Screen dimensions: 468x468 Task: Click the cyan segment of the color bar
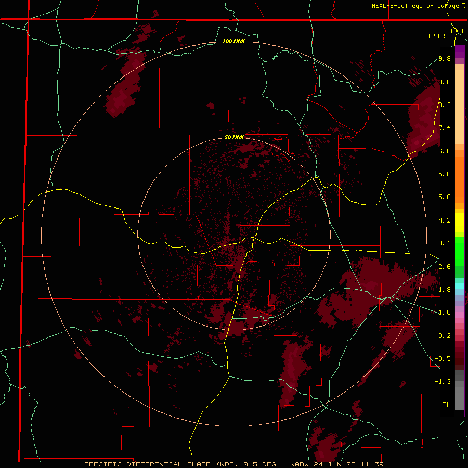459,286
